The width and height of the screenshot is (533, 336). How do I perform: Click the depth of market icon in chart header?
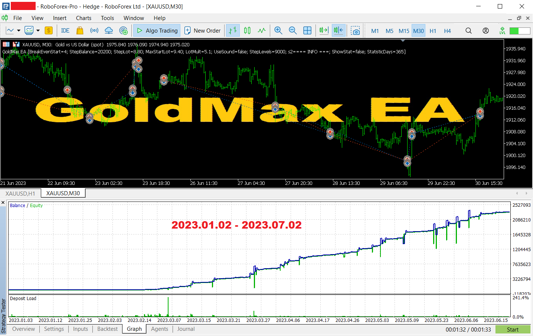click(6, 44)
